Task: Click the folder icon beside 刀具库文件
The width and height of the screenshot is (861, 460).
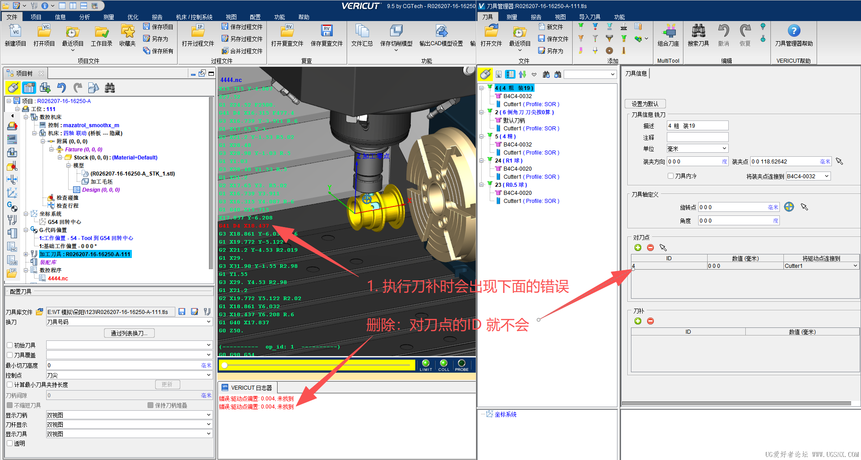Action: 39,312
